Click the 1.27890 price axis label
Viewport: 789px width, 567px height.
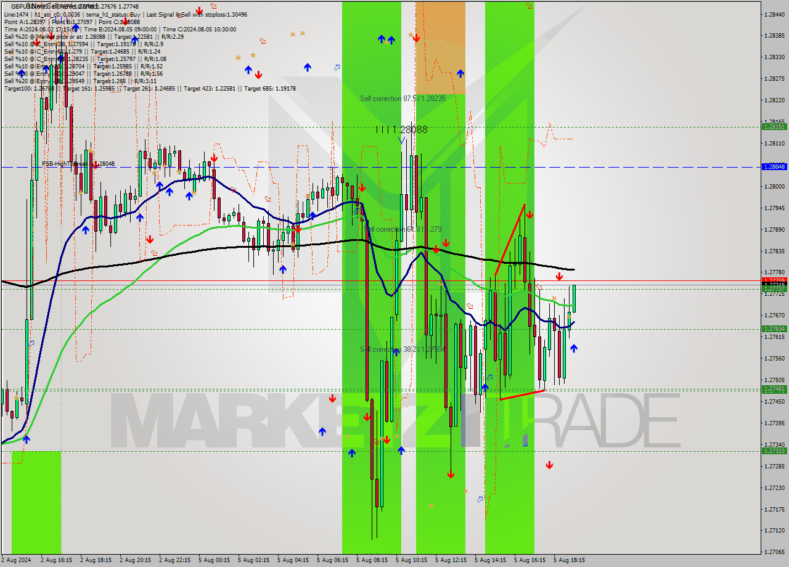pyautogui.click(x=774, y=229)
